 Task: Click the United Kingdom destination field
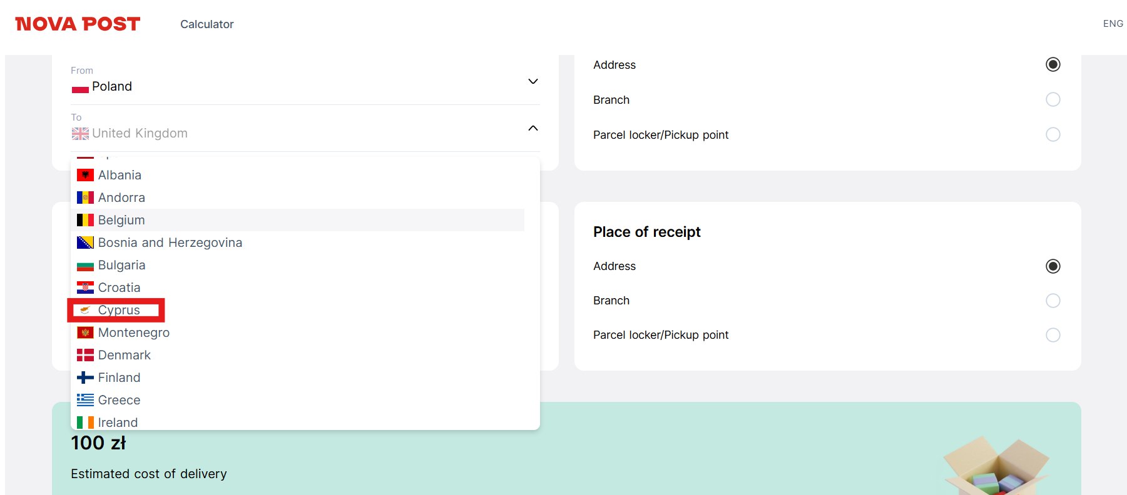click(x=140, y=133)
